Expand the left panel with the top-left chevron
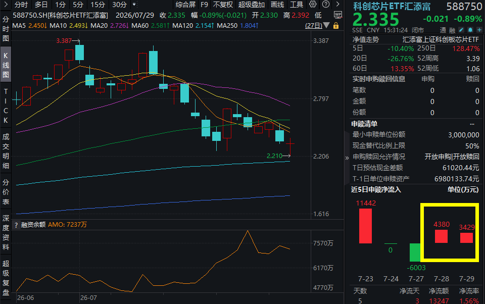The width and height of the screenshot is (485, 304). [6, 5]
